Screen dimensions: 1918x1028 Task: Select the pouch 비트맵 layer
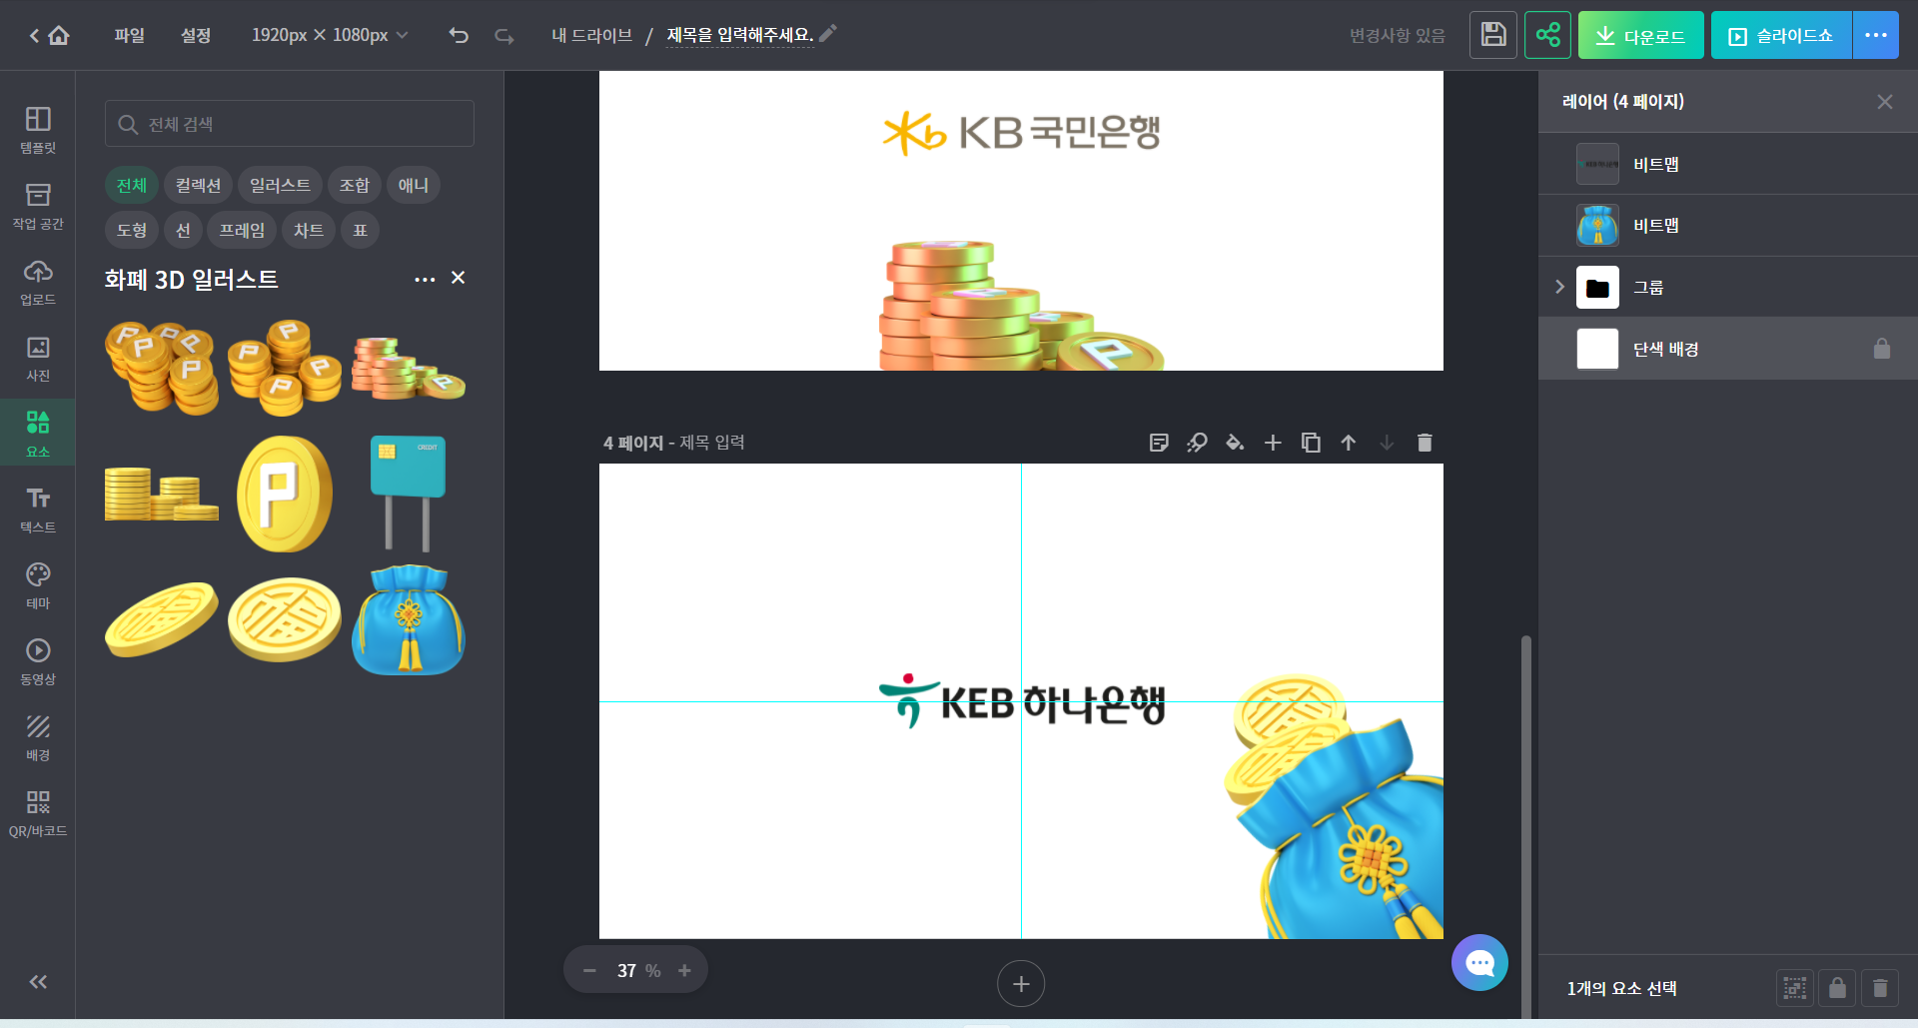[x=1728, y=226]
